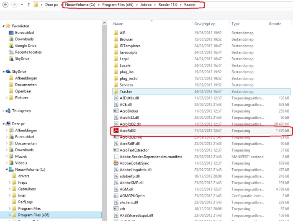Expand the Fraps folder in tree
293x221 pixels.
(10, 182)
